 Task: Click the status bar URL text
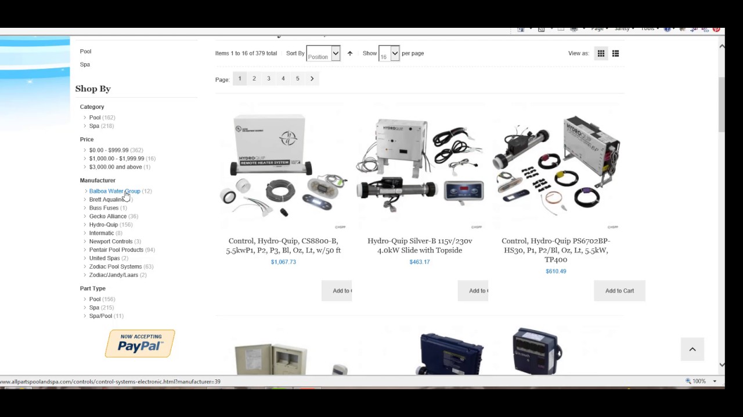[x=110, y=382]
